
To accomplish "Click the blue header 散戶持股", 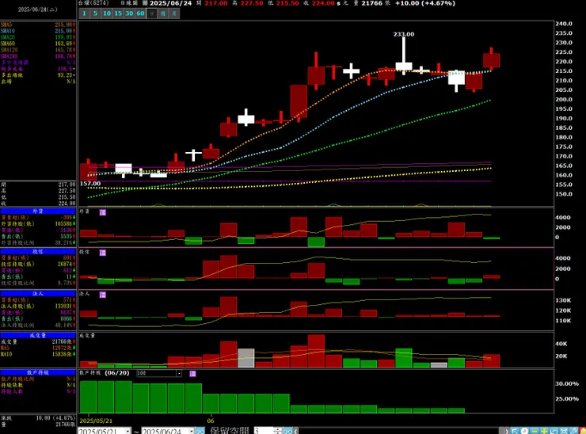I will (38, 373).
